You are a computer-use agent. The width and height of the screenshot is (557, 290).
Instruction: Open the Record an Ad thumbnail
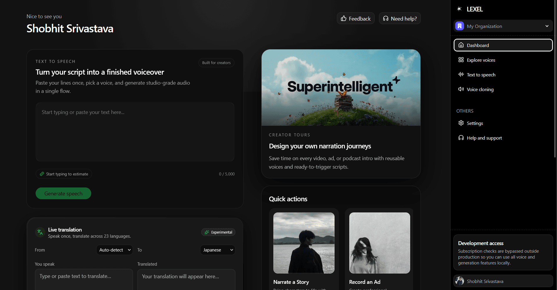380,243
